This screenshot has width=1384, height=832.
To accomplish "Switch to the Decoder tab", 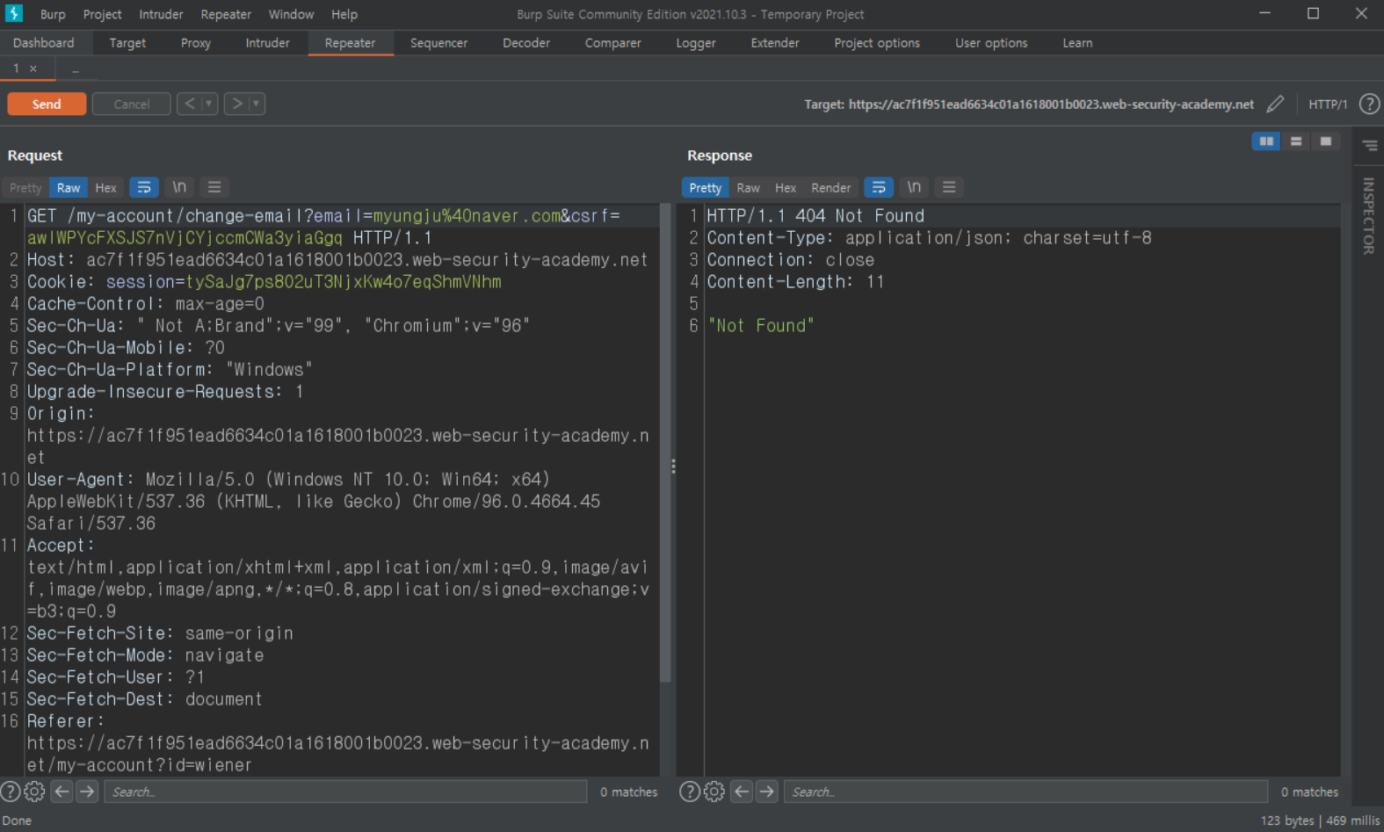I will click(x=526, y=42).
